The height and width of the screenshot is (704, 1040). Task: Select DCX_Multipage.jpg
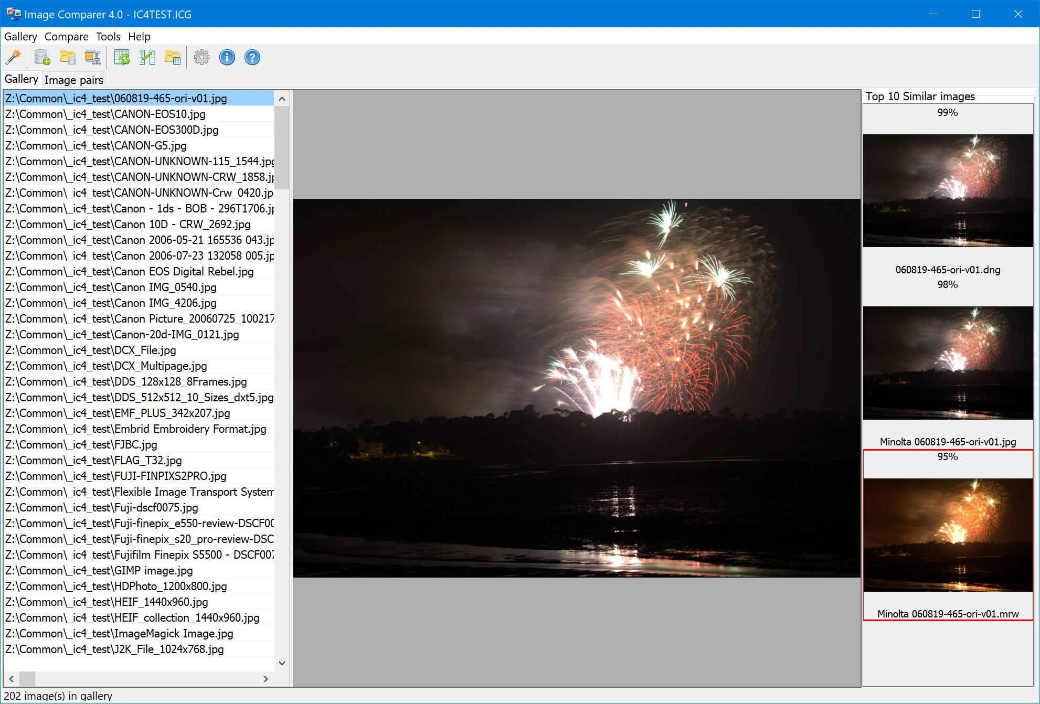click(x=139, y=366)
